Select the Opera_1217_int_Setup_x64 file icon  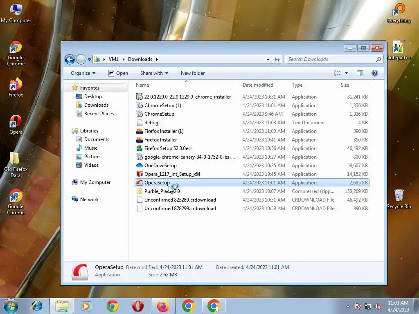pyautogui.click(x=140, y=174)
